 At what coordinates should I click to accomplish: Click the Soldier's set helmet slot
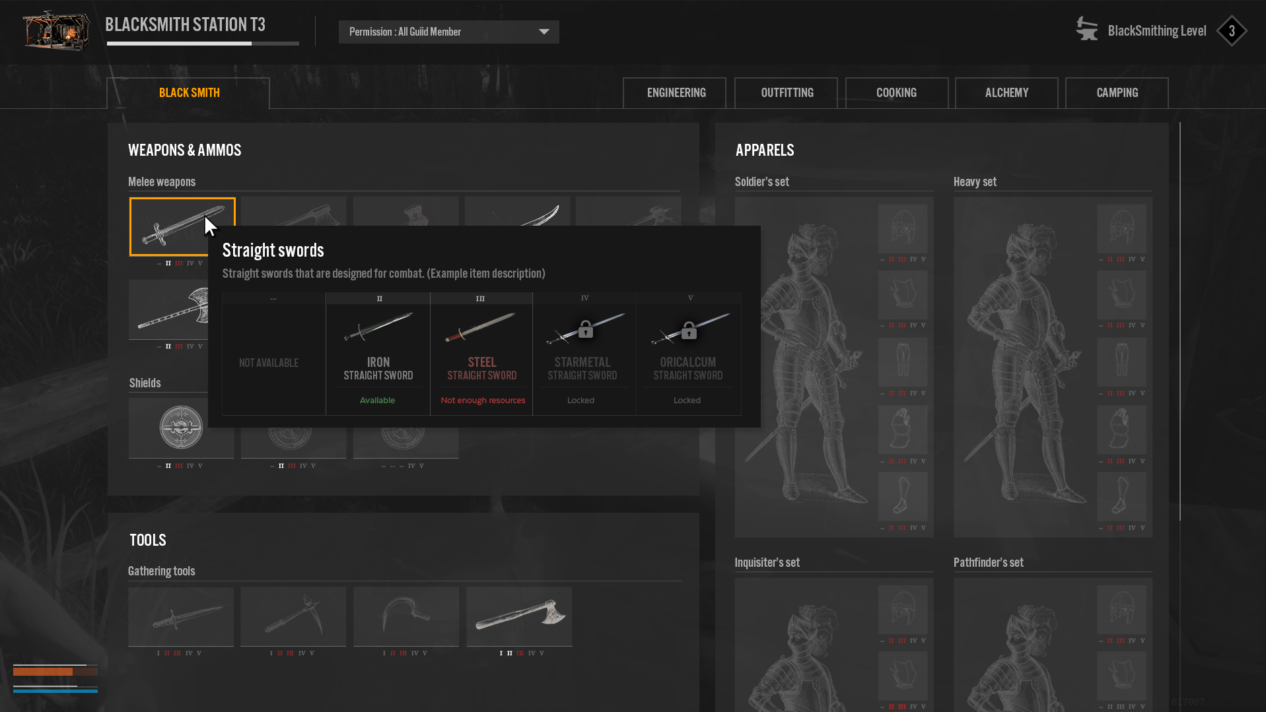click(903, 228)
